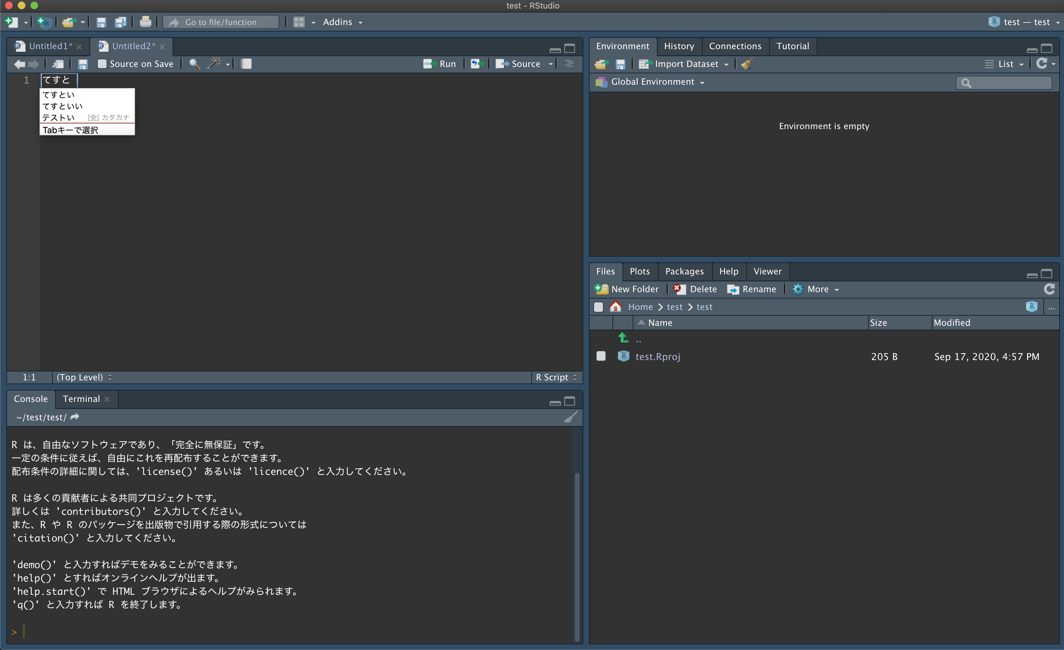This screenshot has width=1064, height=650.
Task: Switch to the Terminal tab
Action: [x=81, y=399]
